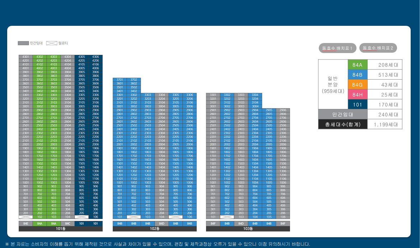This screenshot has height=248, width=420.
Task: Click the 101동 building label
Action: pos(61,229)
